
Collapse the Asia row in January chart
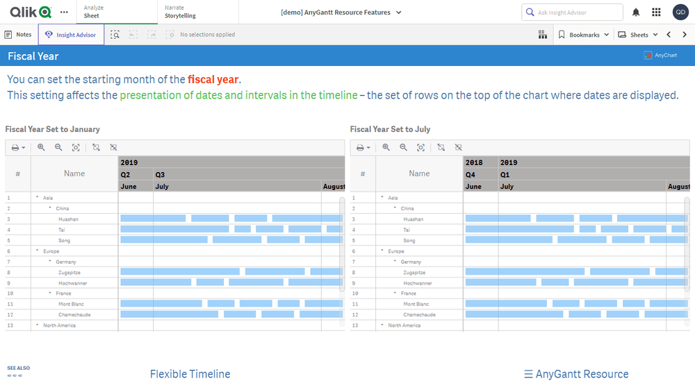pos(37,198)
